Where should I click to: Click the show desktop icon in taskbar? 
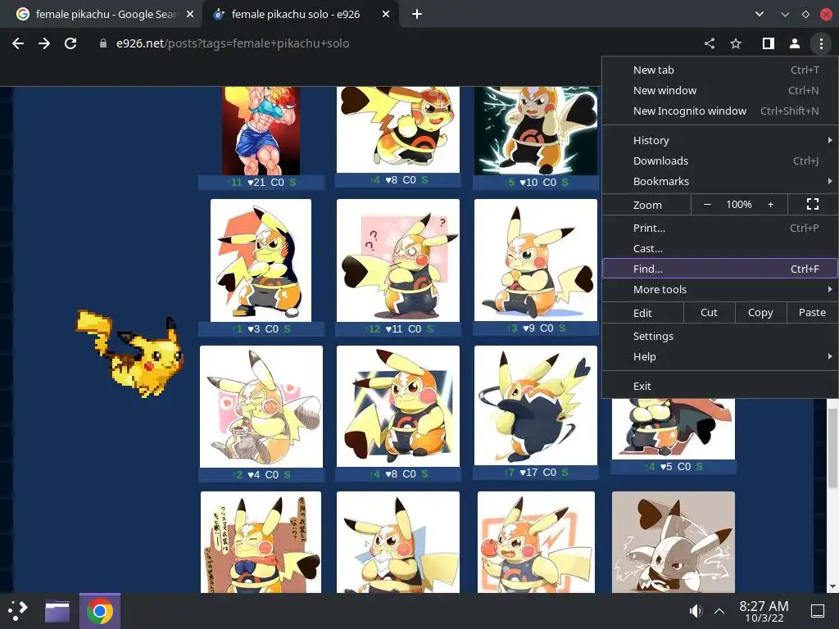(x=817, y=611)
